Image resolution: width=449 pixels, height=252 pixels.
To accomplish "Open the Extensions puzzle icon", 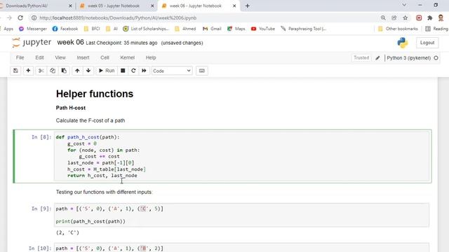I will 430,18.
